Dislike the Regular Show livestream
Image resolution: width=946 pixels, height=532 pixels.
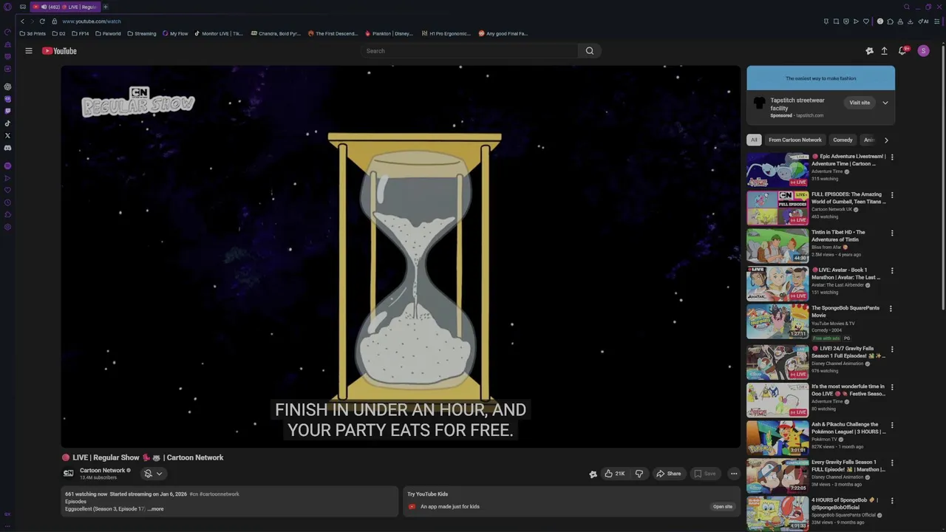pyautogui.click(x=640, y=474)
